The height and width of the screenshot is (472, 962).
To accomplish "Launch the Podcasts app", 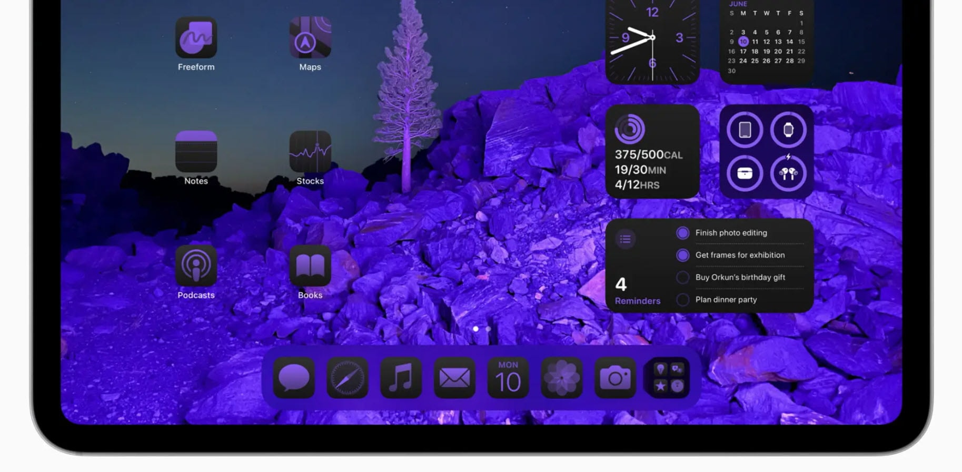I will [196, 265].
